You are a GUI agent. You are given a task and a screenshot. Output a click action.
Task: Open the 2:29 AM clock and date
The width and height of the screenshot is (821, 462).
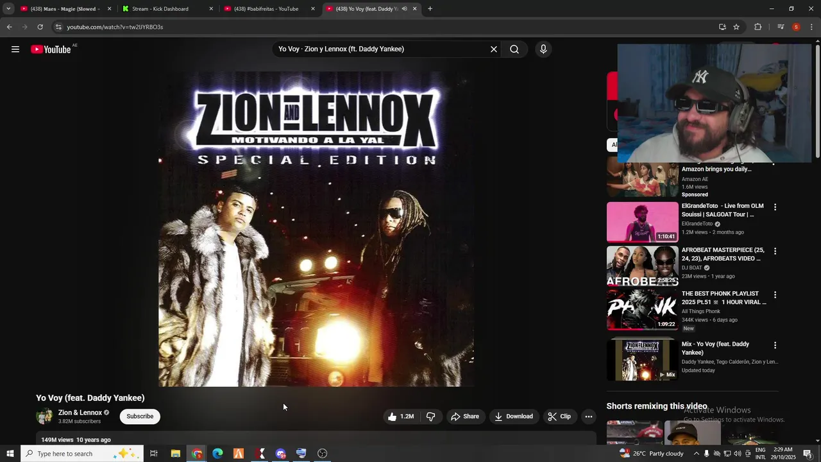(783, 454)
